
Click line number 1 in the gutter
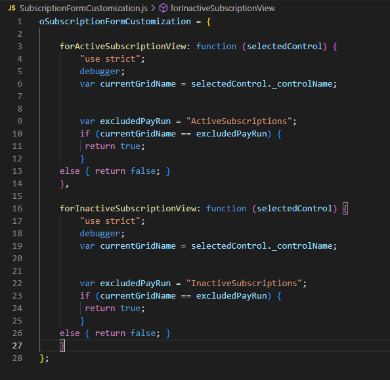point(20,22)
